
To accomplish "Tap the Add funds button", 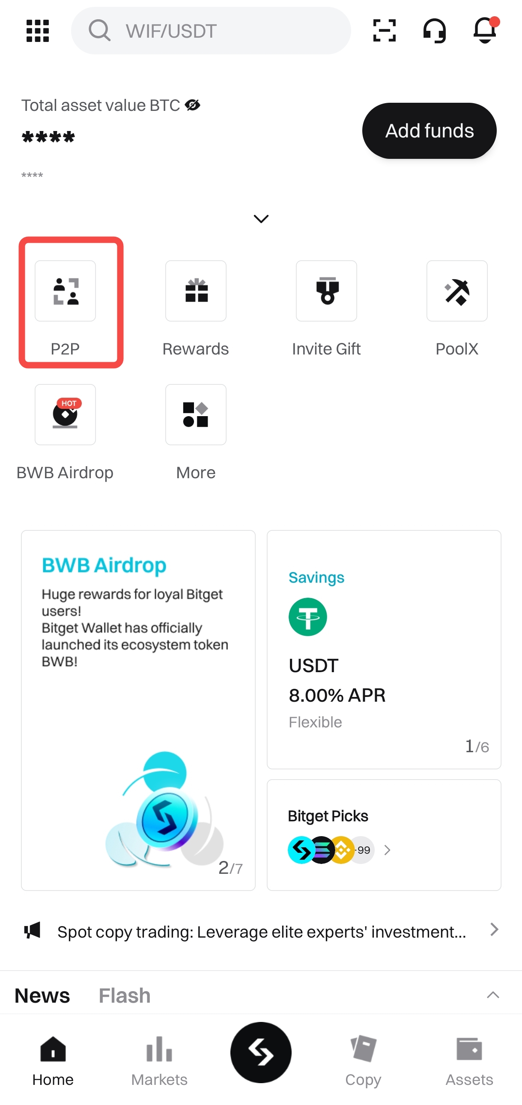I will 429,131.
